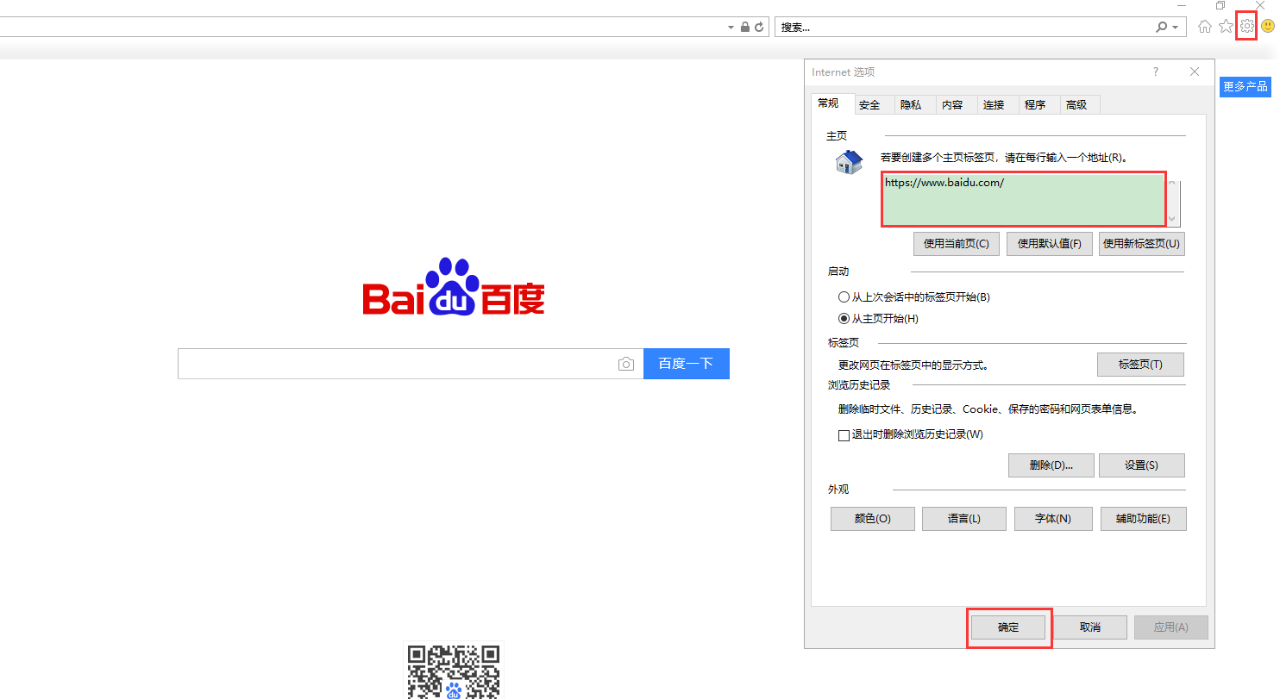Screen dimensions: 1280x699
Task: Expand the search provider dropdown arrow
Action: click(1175, 28)
